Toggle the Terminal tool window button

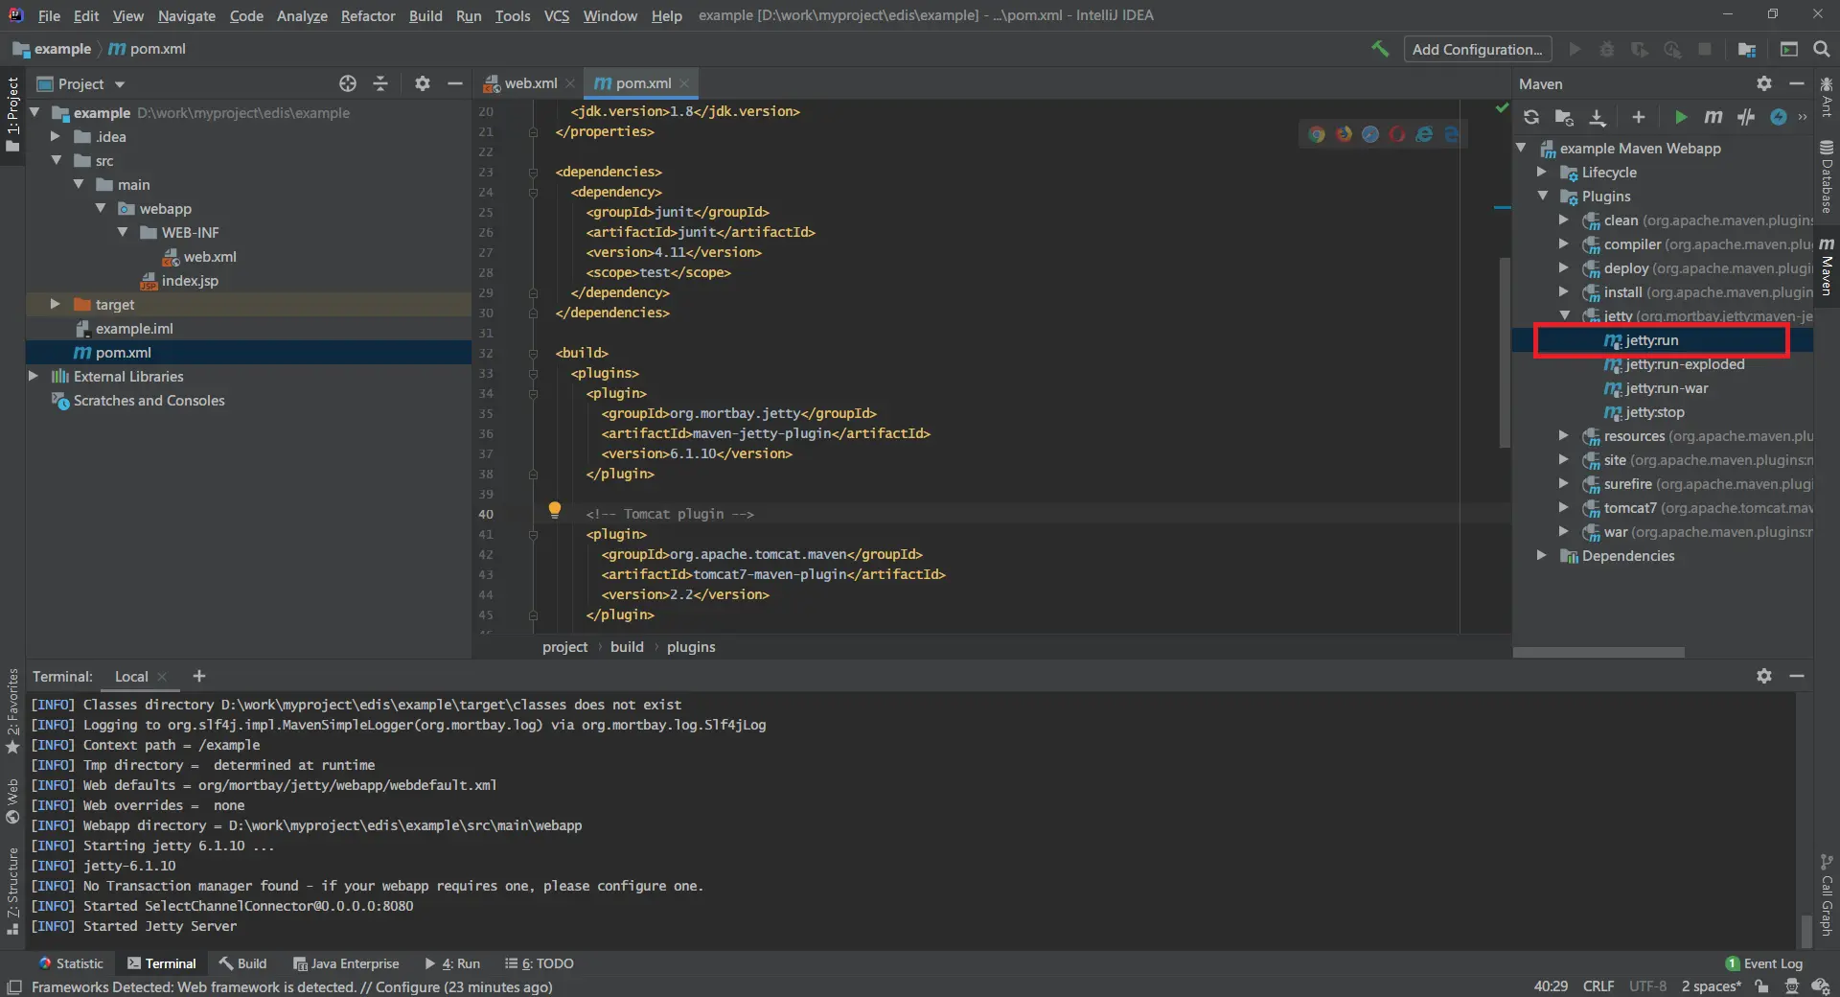tap(161, 963)
